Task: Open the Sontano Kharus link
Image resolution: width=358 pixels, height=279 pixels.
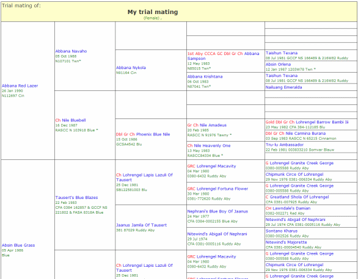Action: [x=281, y=231]
